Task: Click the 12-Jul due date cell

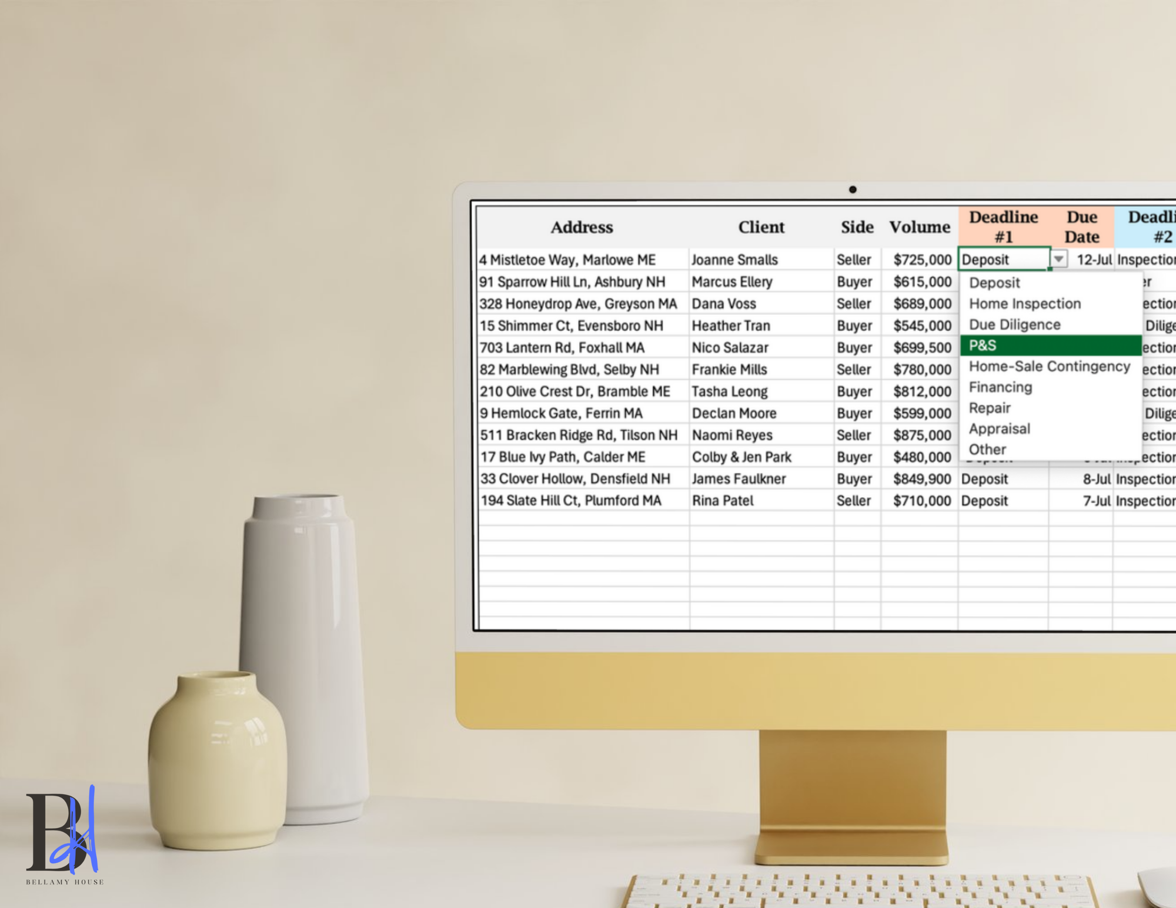Action: coord(1093,260)
